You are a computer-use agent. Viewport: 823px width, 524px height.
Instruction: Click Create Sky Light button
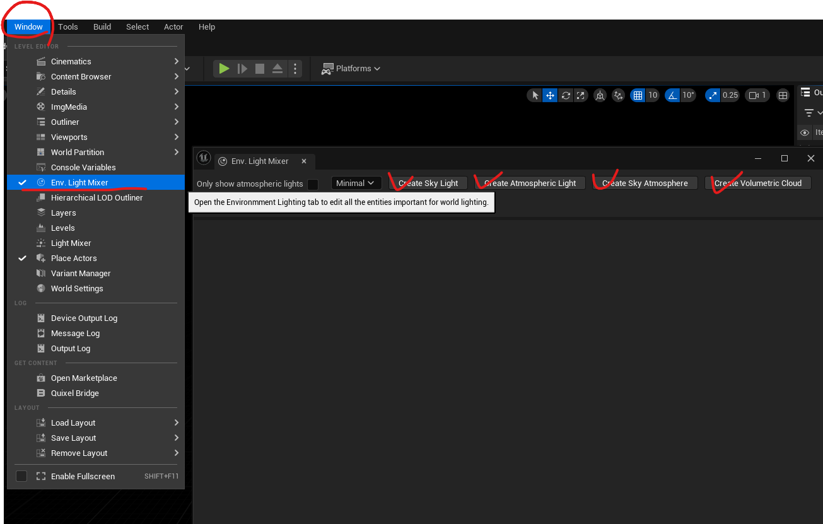[x=428, y=183]
